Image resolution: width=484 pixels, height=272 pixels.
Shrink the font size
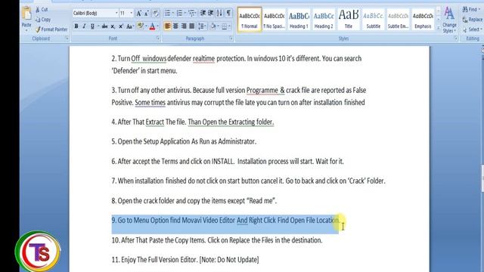click(x=147, y=13)
